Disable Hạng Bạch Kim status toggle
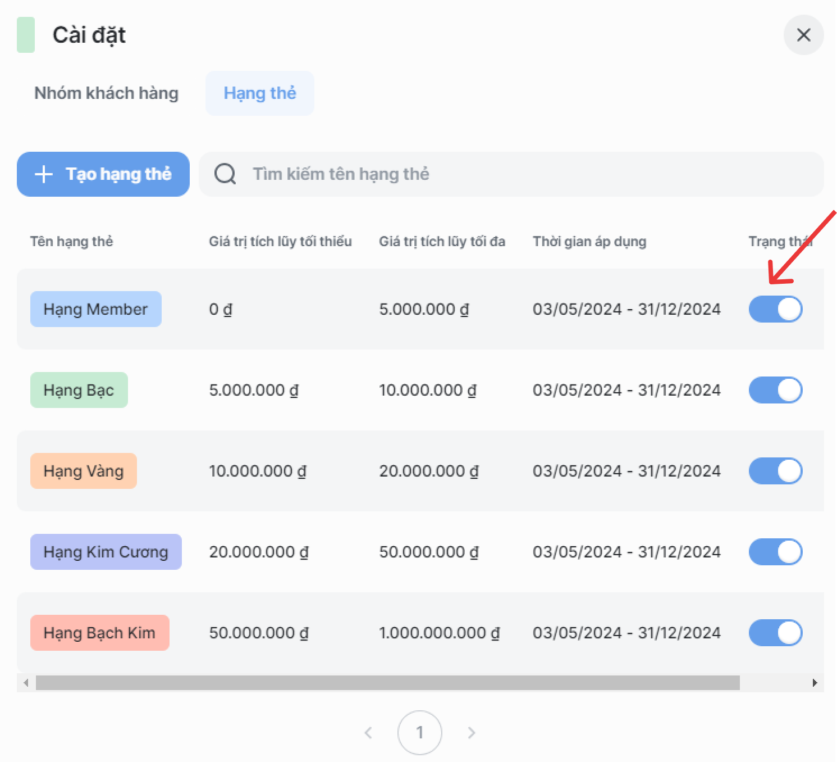The image size is (837, 762). point(775,633)
